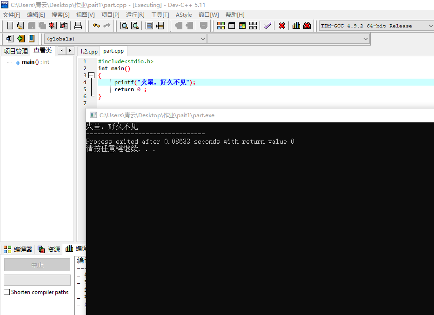The image size is (434, 315).
Task: Expand the (globals) scope dropdown
Action: coord(202,39)
